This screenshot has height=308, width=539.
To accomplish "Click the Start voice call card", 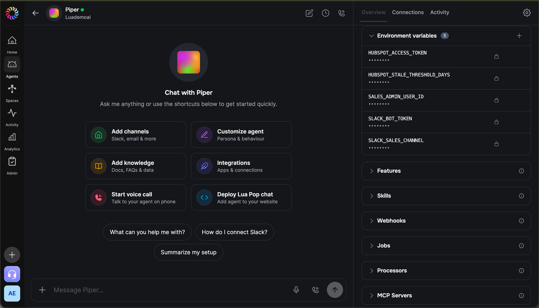I will click(x=136, y=198).
